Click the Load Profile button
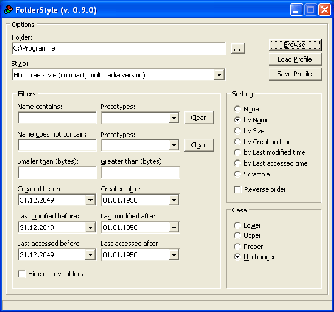 (295, 59)
